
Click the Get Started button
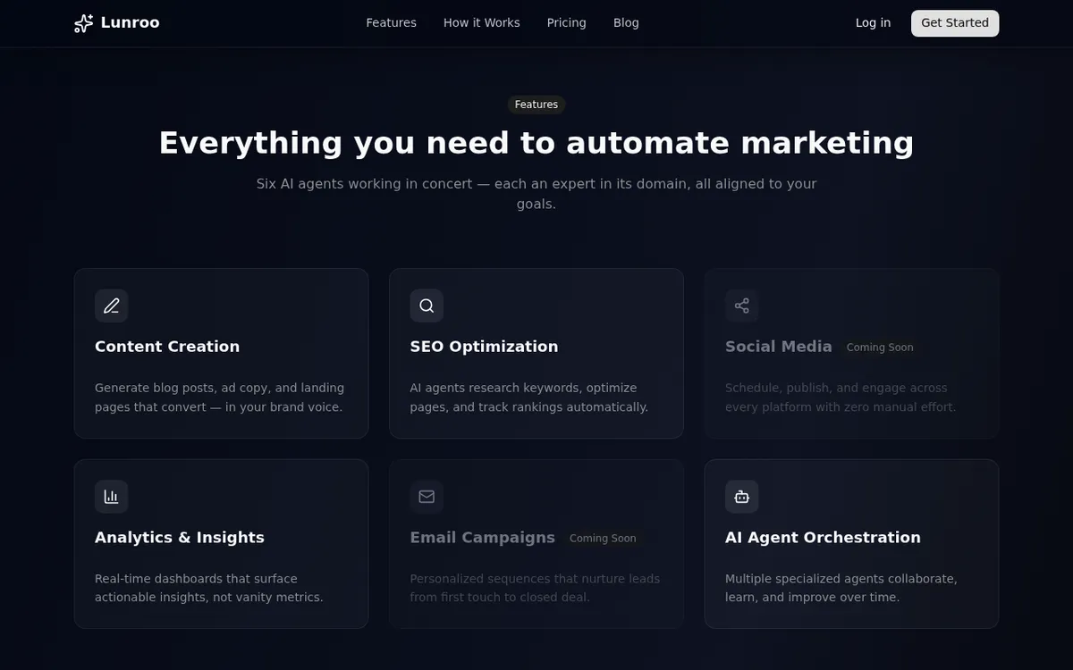pos(955,23)
